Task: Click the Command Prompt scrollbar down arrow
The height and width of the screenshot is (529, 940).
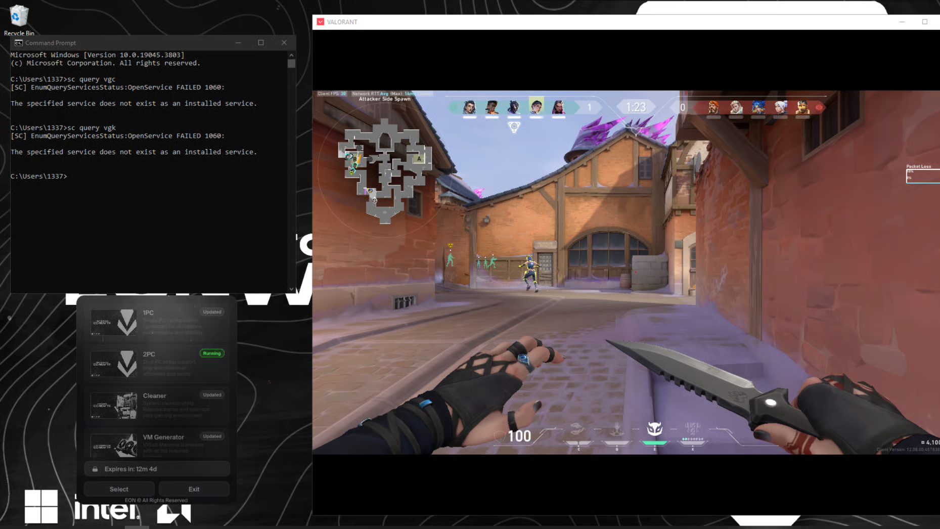Action: tap(291, 289)
